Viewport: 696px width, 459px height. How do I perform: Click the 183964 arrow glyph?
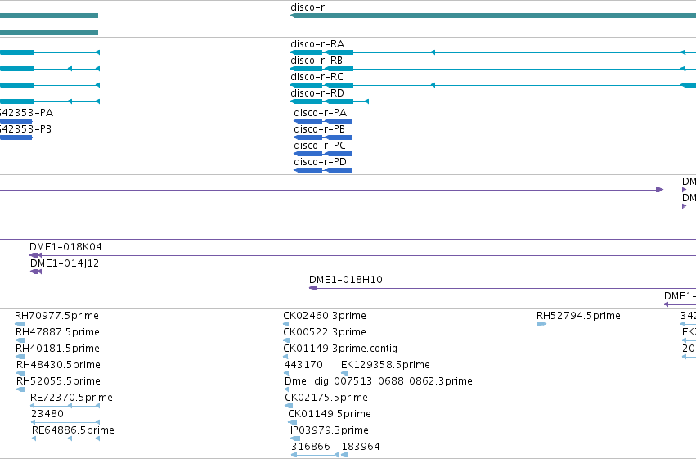point(345,455)
